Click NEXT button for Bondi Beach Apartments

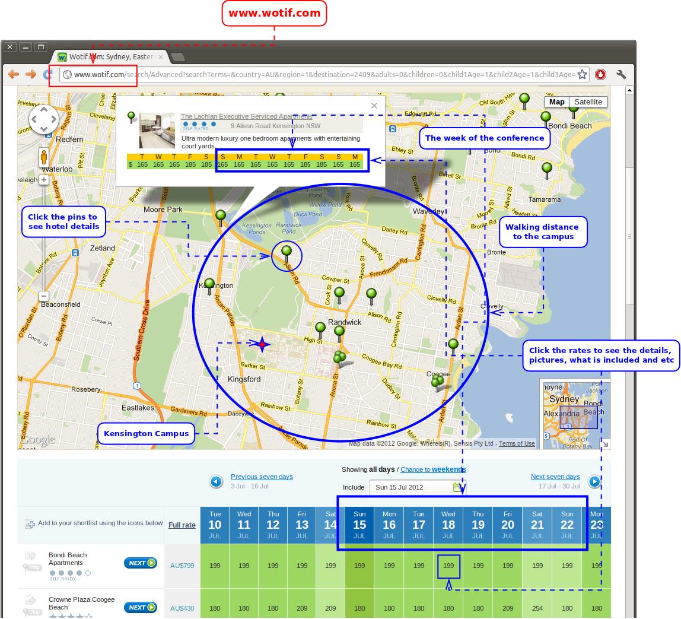tap(140, 563)
